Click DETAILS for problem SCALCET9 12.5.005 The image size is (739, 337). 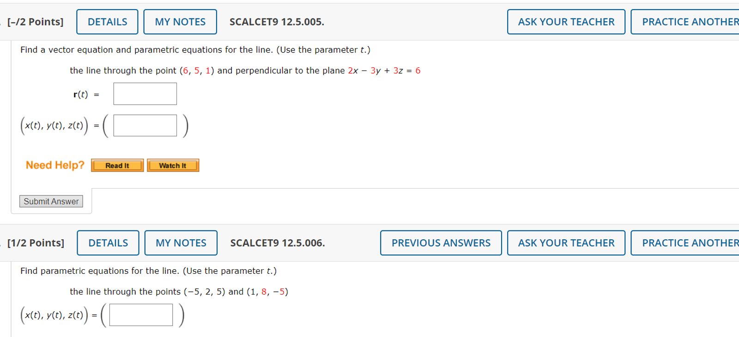(107, 21)
